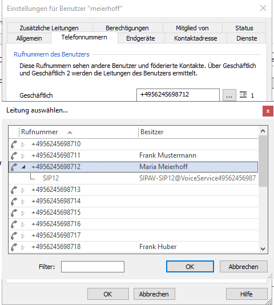Click the phone icon for Frank Mustermann's line

(x=14, y=156)
